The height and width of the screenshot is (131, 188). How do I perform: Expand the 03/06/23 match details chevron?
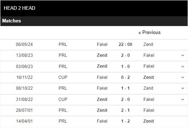pos(183,67)
